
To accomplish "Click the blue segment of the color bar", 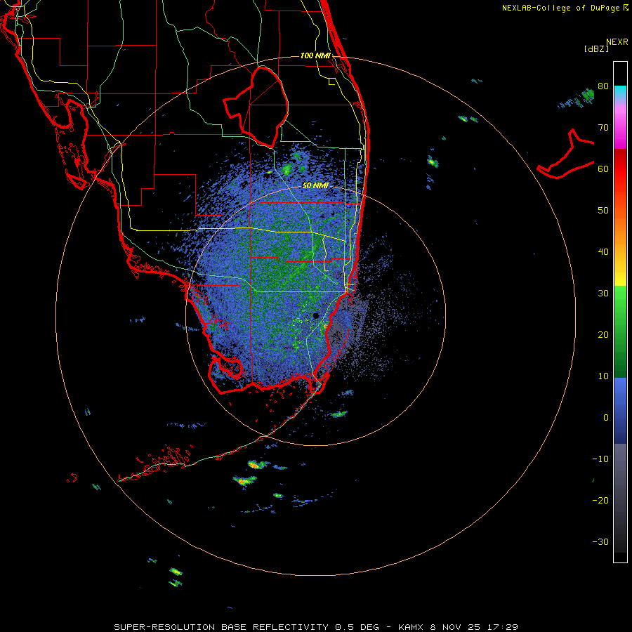I will coord(620,411).
